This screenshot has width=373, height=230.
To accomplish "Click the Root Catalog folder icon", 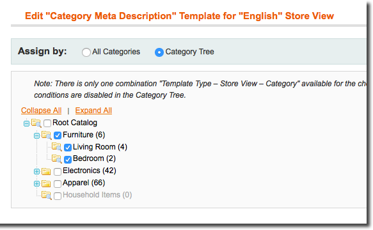I will pos(36,123).
